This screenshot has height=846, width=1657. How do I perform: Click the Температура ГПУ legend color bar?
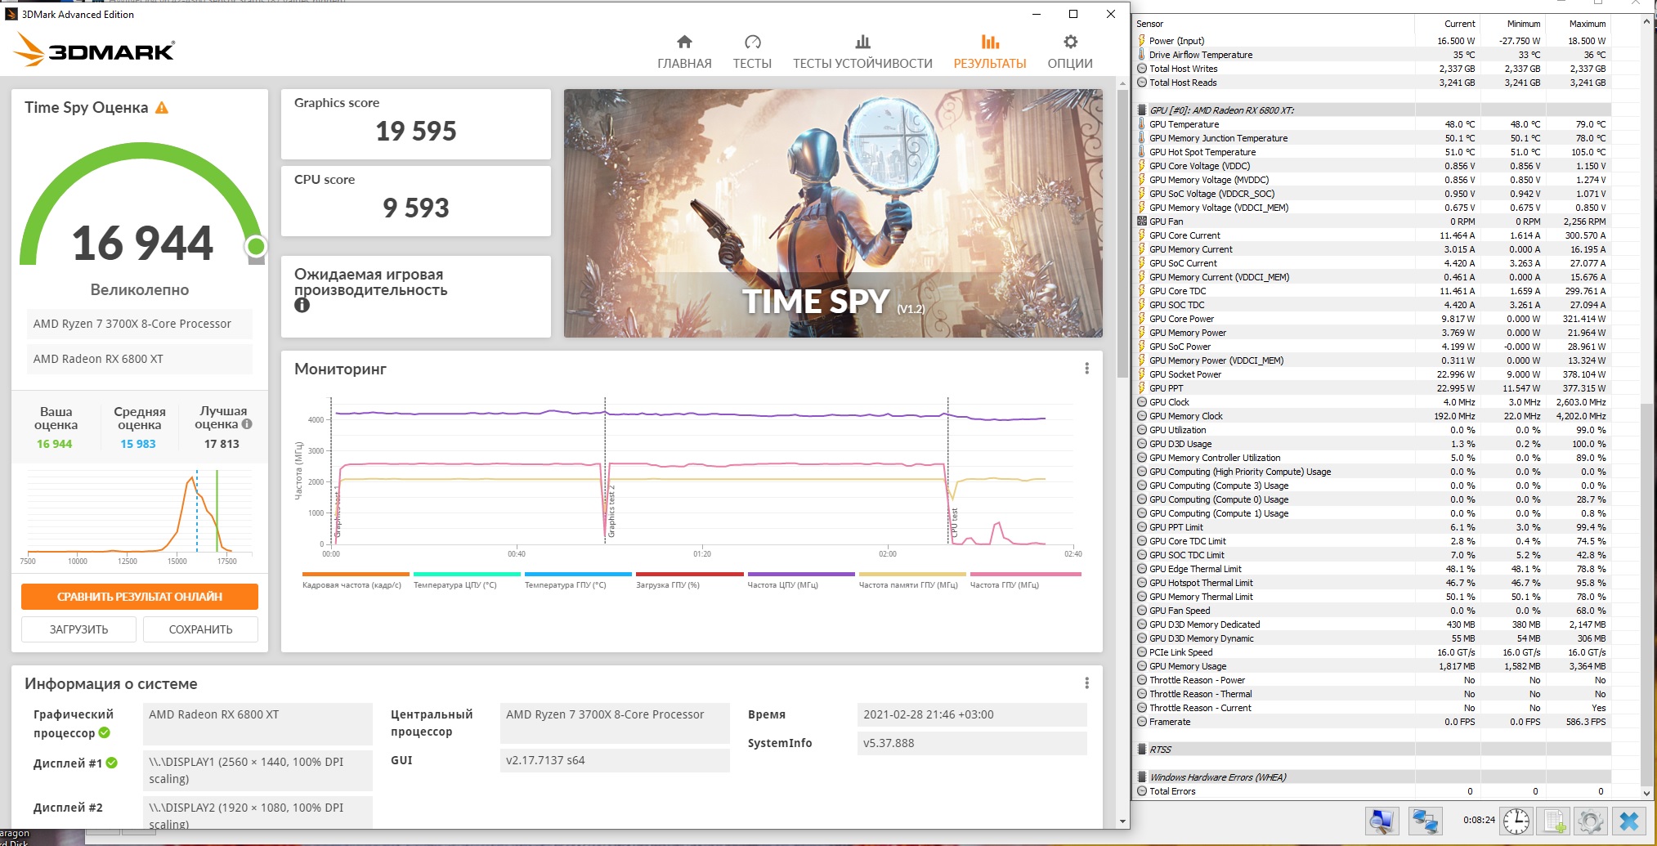click(x=578, y=574)
